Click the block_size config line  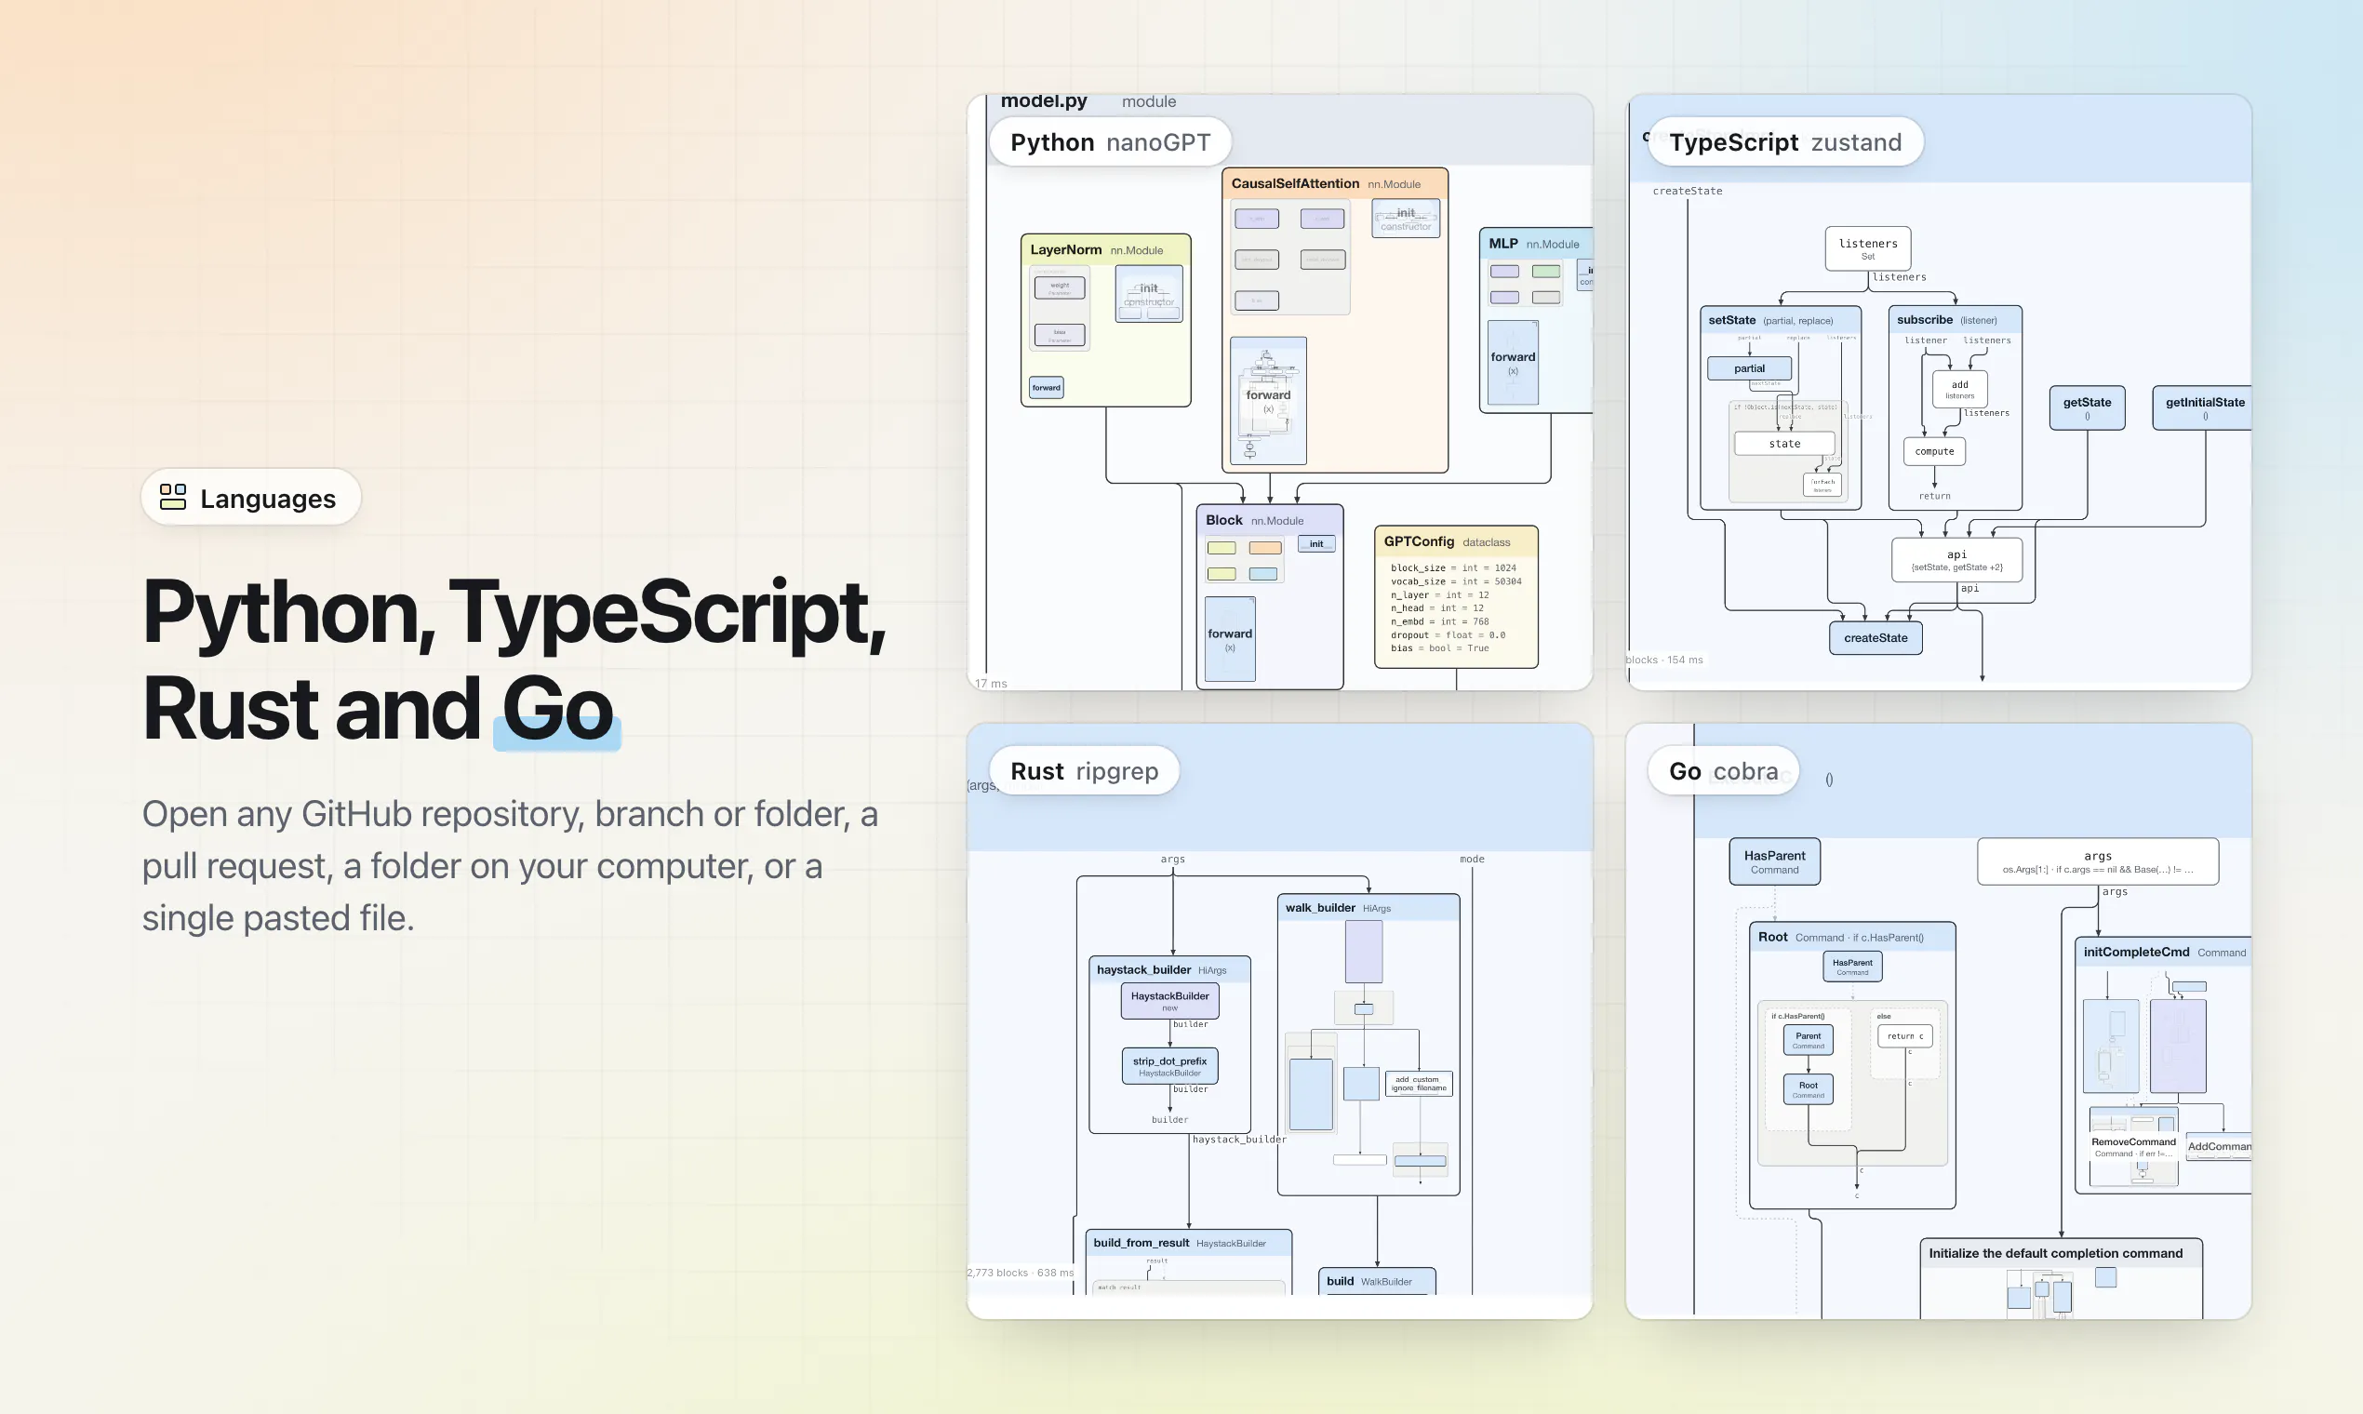[x=1453, y=567]
